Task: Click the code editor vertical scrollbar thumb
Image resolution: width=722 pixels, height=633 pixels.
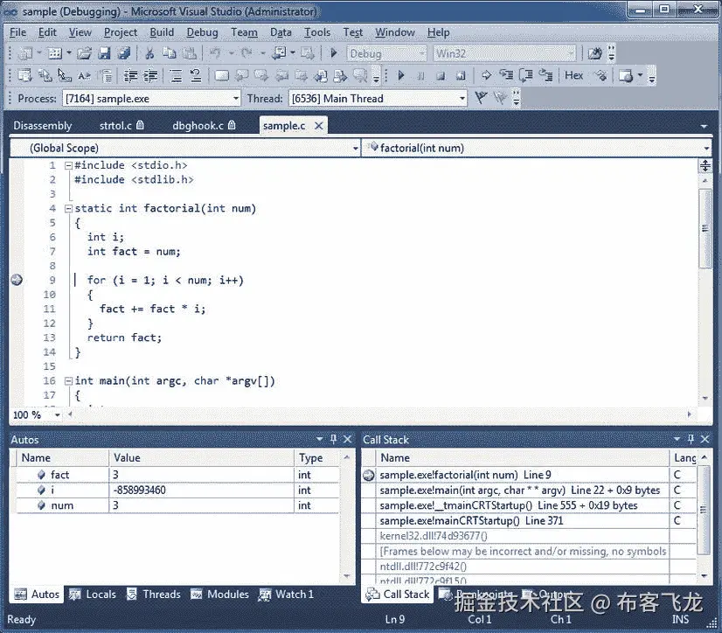Action: click(x=705, y=228)
